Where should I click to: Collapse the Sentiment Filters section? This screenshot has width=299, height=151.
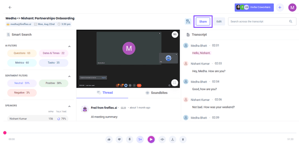click(69, 76)
